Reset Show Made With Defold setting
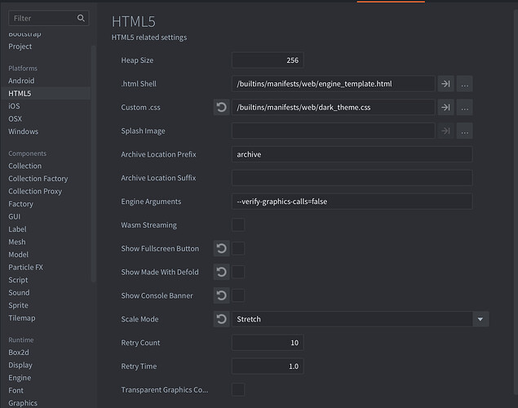Image resolution: width=518 pixels, height=408 pixels. pos(221,272)
